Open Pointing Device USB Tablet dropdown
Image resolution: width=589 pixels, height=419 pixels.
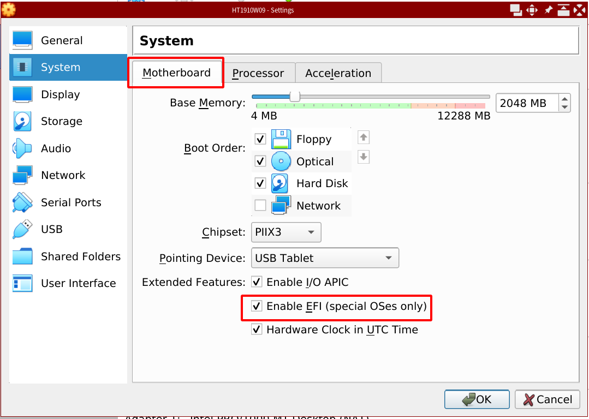pyautogui.click(x=325, y=258)
